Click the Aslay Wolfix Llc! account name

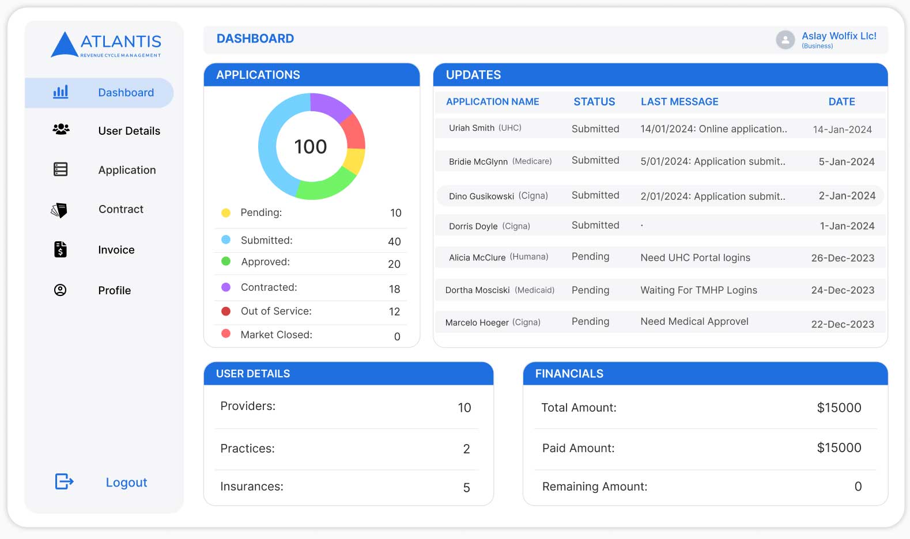[x=839, y=36]
